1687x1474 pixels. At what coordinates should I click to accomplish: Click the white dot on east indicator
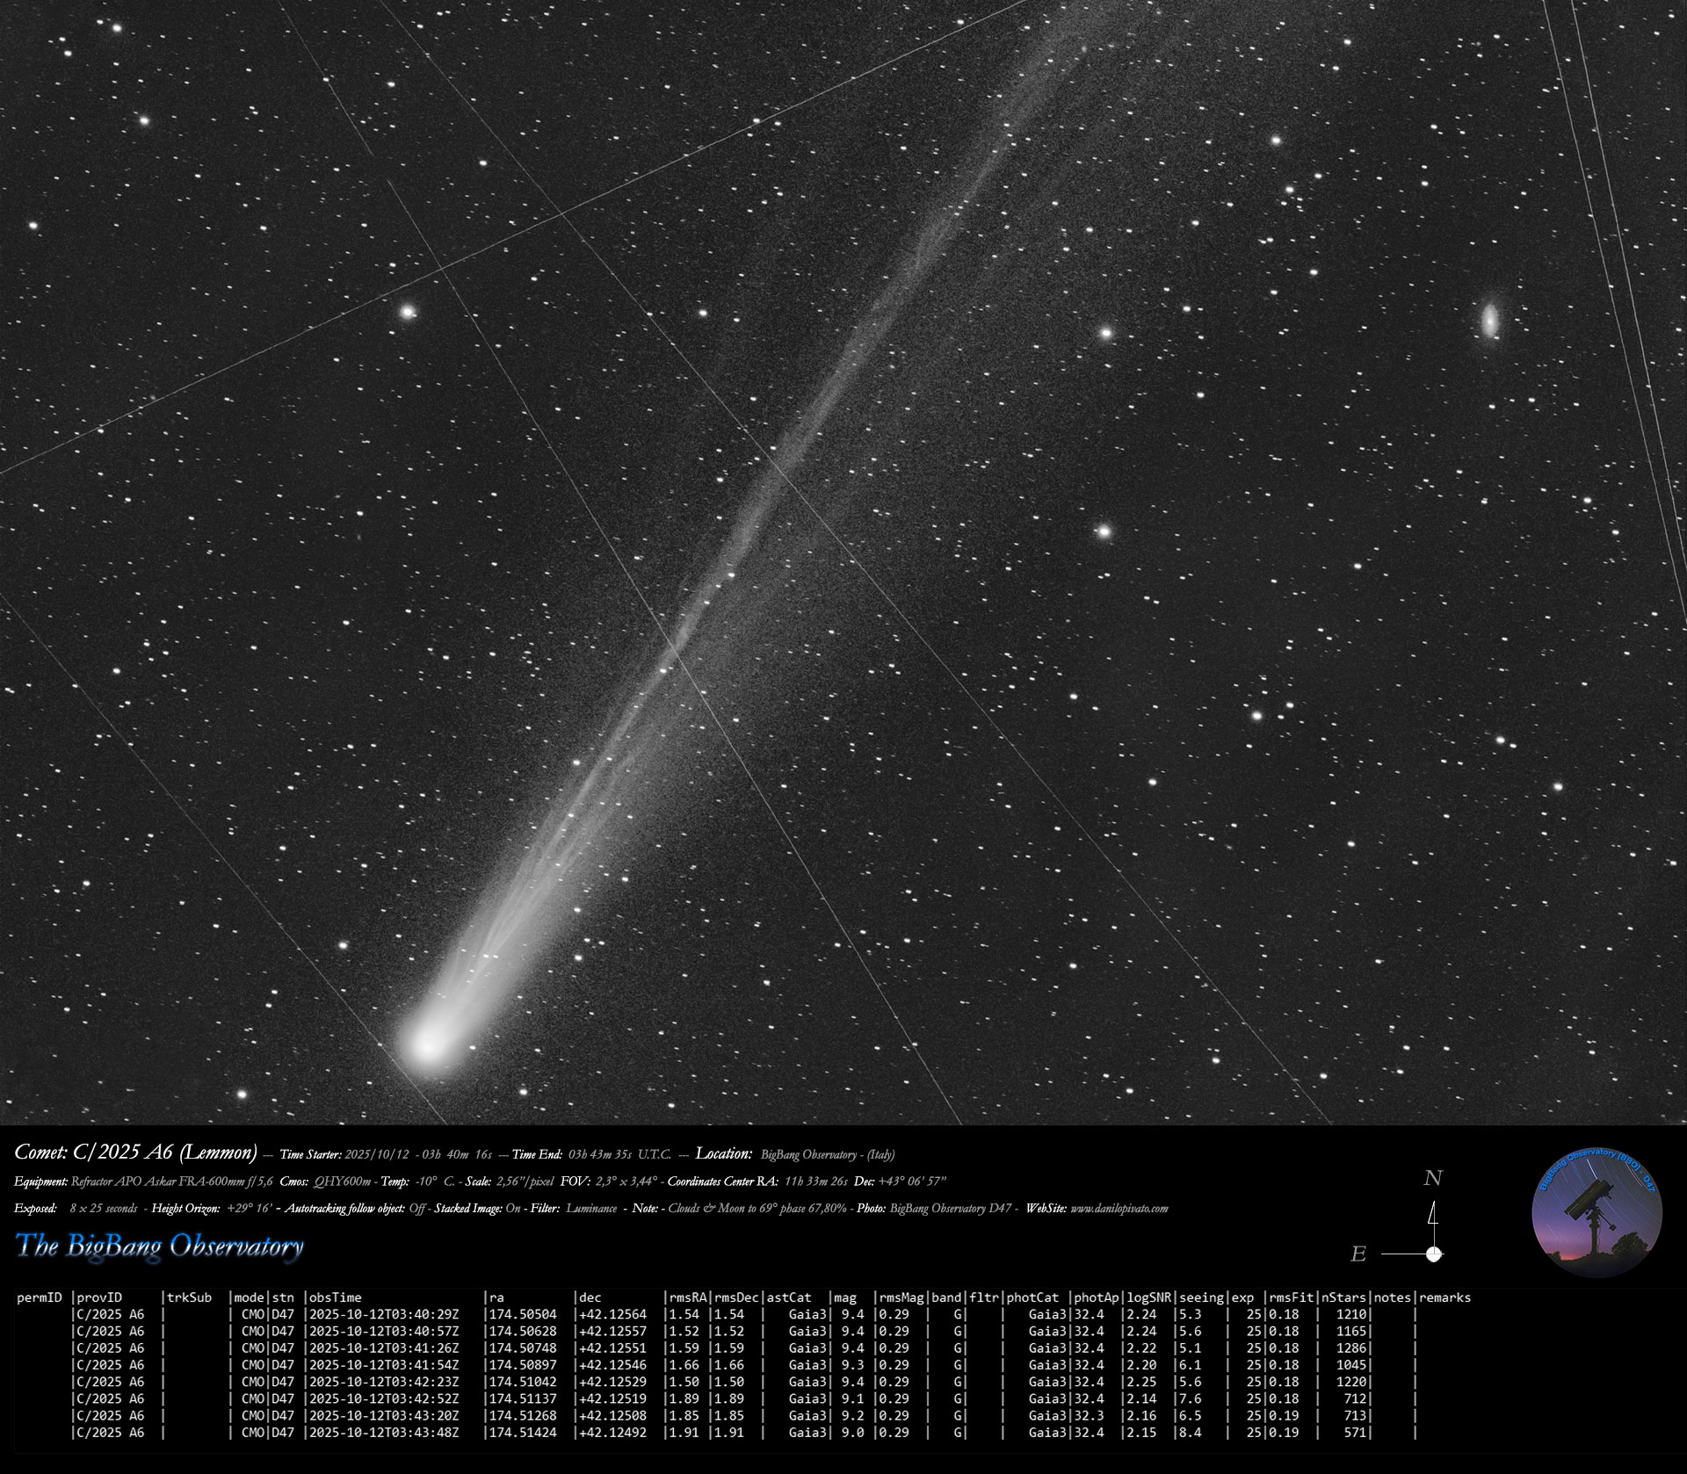coord(1434,1254)
